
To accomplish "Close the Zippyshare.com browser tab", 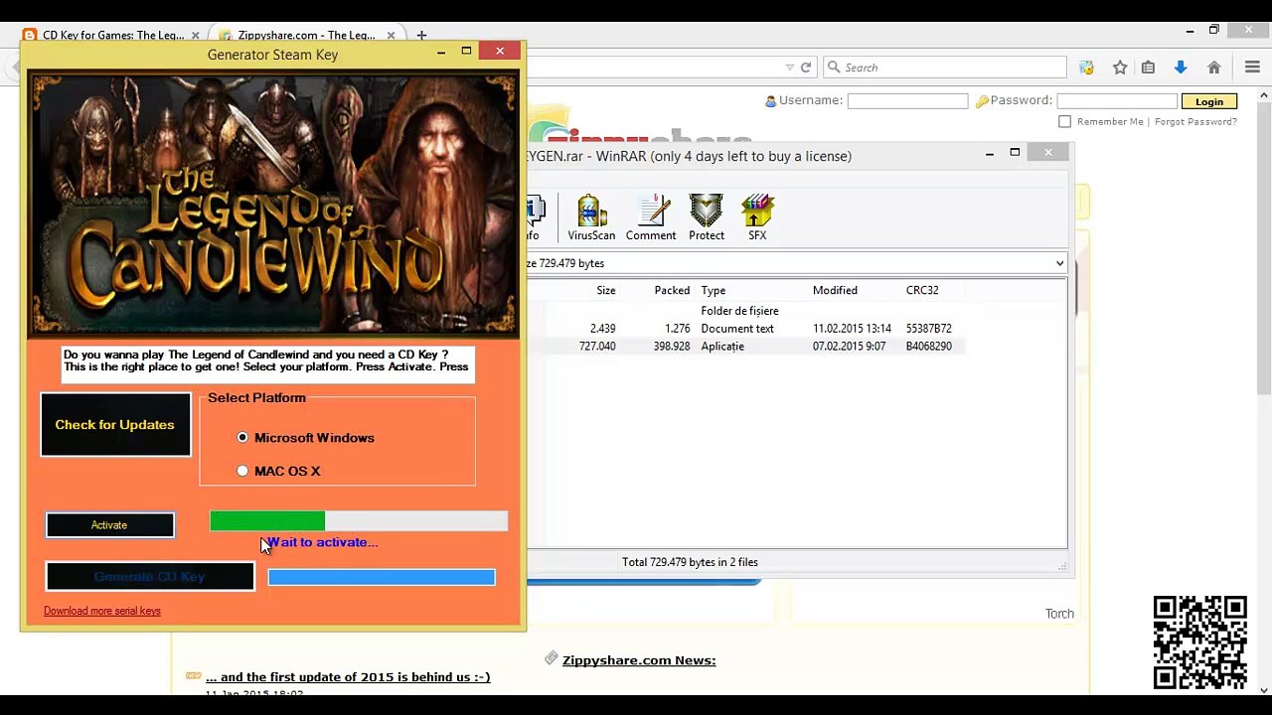I will click(391, 35).
